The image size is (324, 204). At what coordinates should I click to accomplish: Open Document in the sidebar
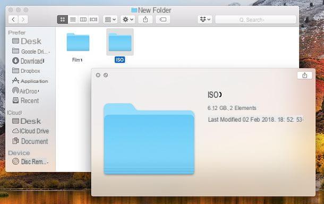pos(30,141)
